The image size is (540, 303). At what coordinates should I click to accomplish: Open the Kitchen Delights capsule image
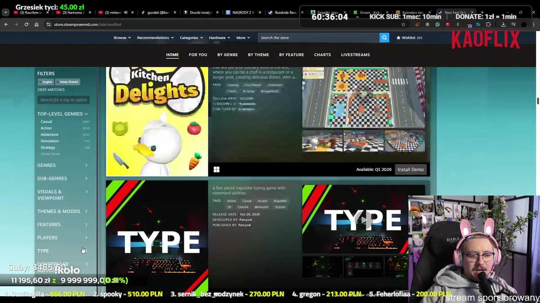click(157, 122)
